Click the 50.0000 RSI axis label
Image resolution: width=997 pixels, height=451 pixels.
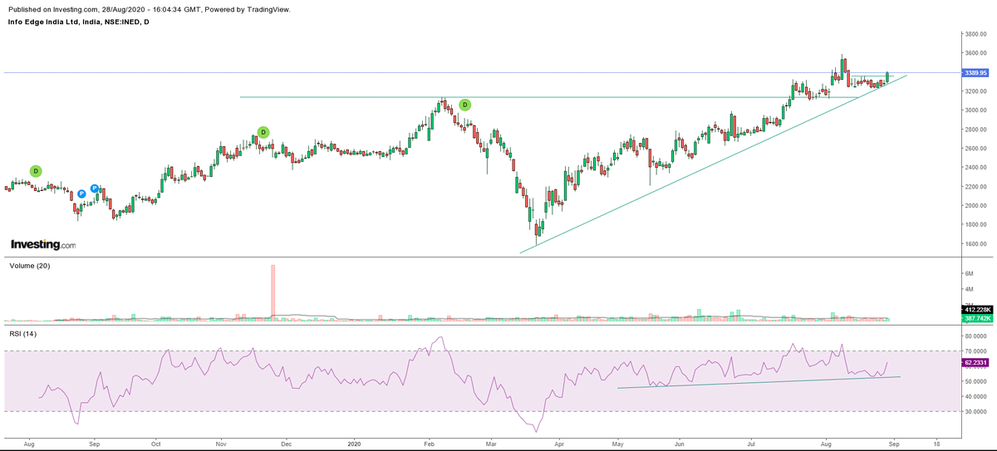click(975, 381)
